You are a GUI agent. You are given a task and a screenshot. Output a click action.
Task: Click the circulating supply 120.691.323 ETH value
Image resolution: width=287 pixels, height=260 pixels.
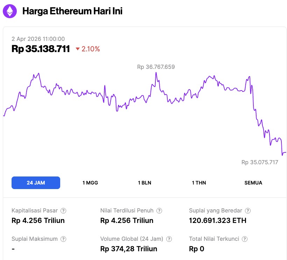(217, 221)
